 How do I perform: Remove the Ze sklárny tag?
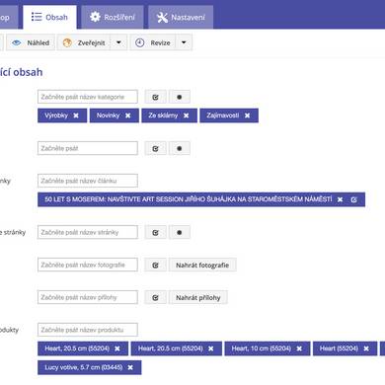click(187, 115)
